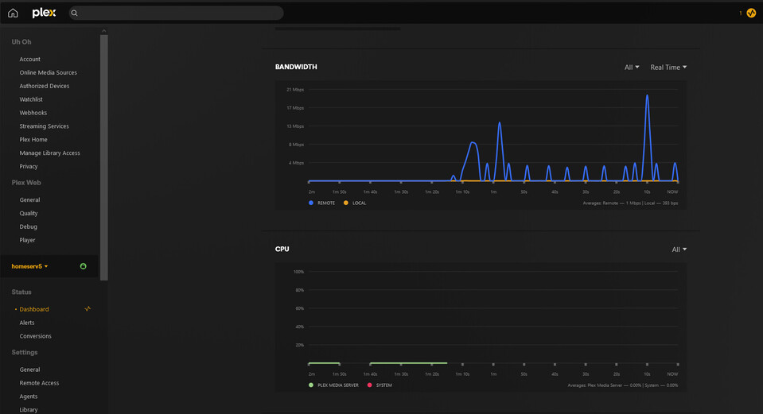
Task: Open the Alerts status page
Action: point(27,323)
